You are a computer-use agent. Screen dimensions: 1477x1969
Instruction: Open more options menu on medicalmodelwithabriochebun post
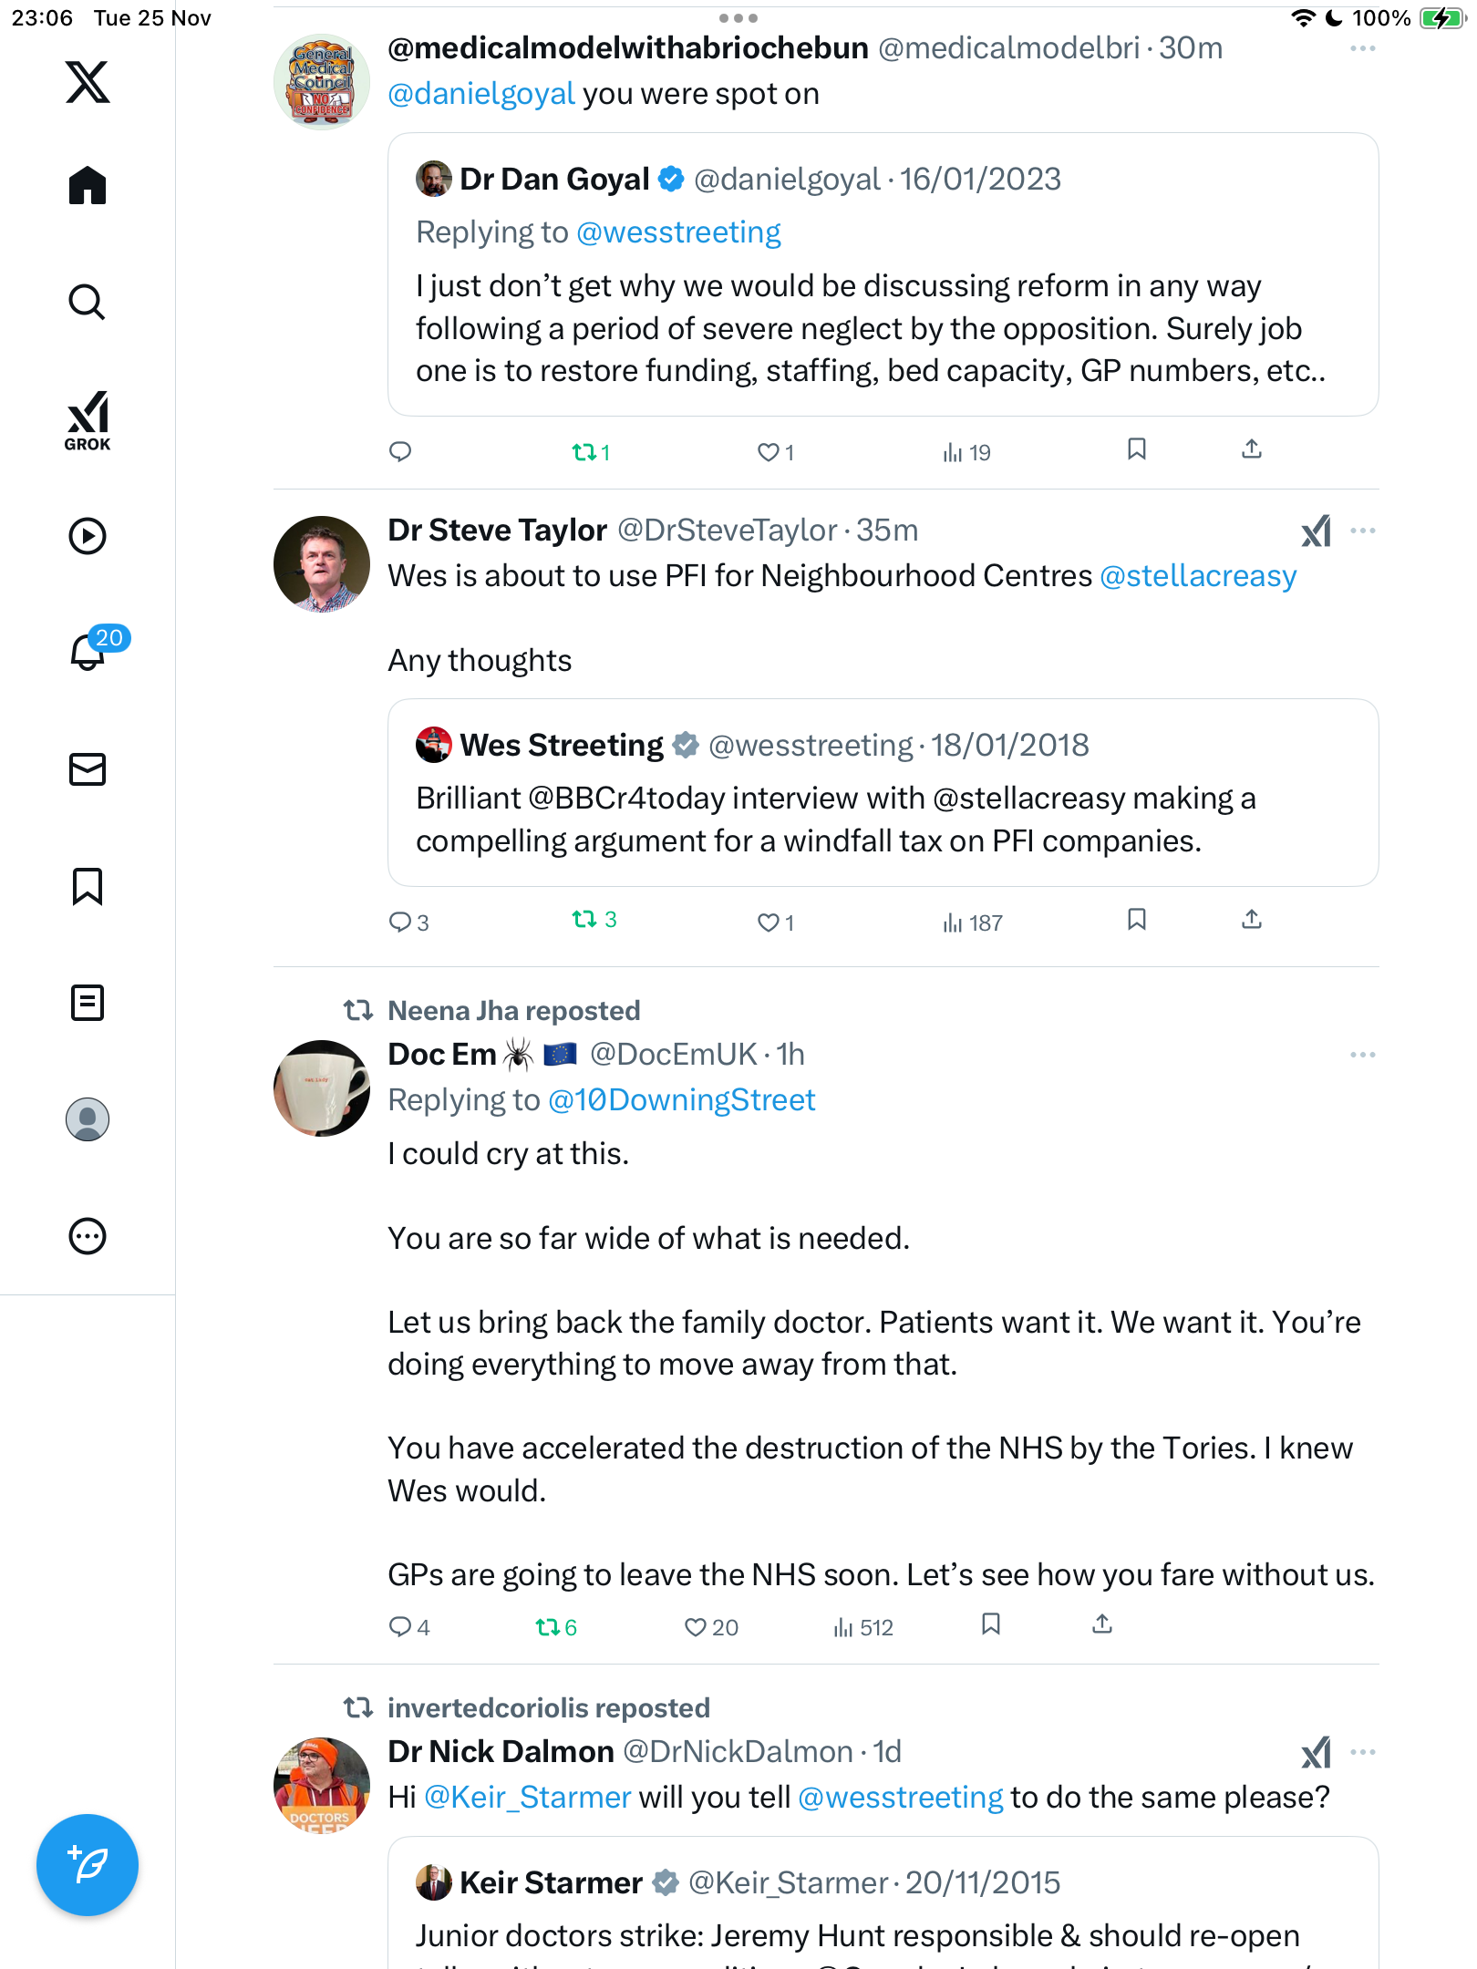pyautogui.click(x=1362, y=48)
